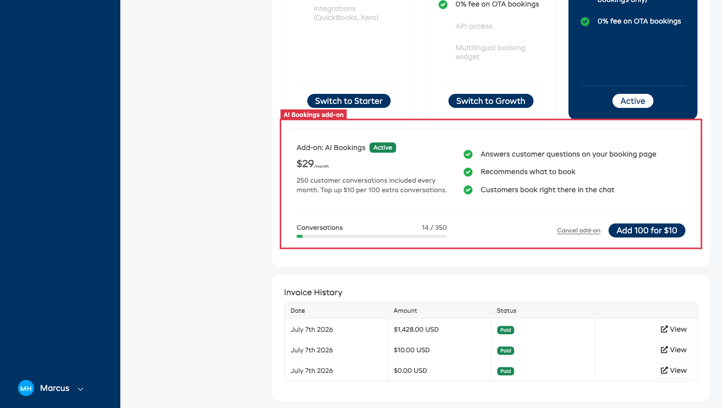The width and height of the screenshot is (722, 408).
Task: Click the Conversations label
Action: coord(320,227)
